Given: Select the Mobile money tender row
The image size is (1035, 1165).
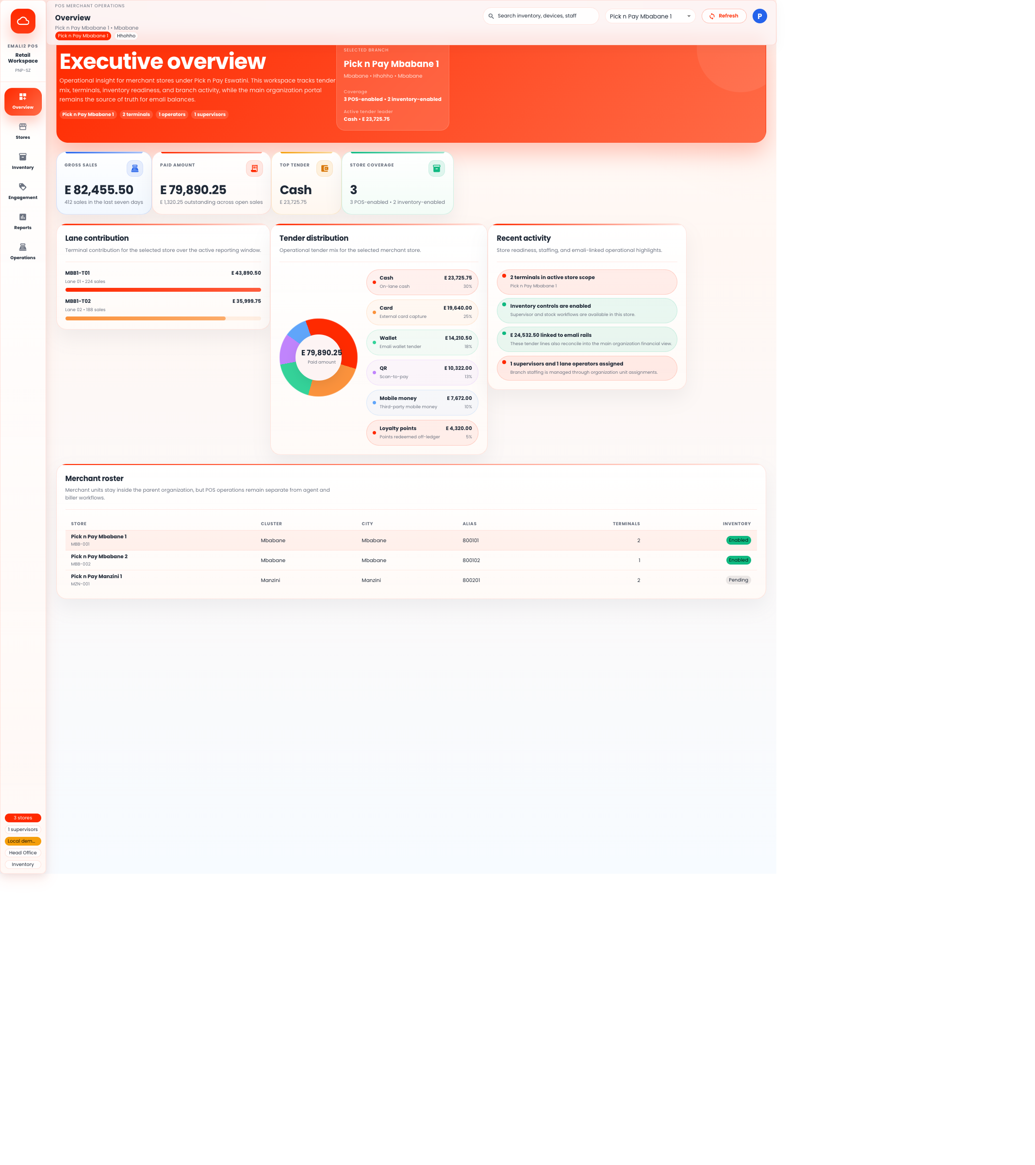Looking at the screenshot, I should [422, 403].
